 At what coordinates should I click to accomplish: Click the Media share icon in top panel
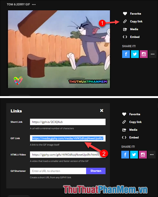(x=125, y=29)
